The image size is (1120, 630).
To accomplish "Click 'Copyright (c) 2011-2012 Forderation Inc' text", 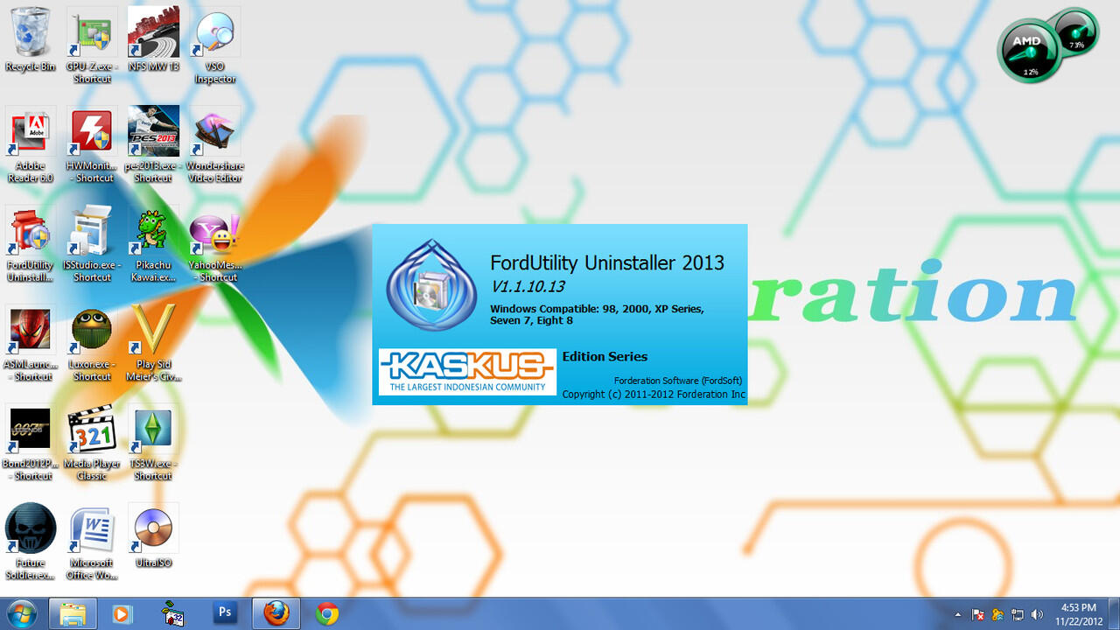I will coord(654,394).
